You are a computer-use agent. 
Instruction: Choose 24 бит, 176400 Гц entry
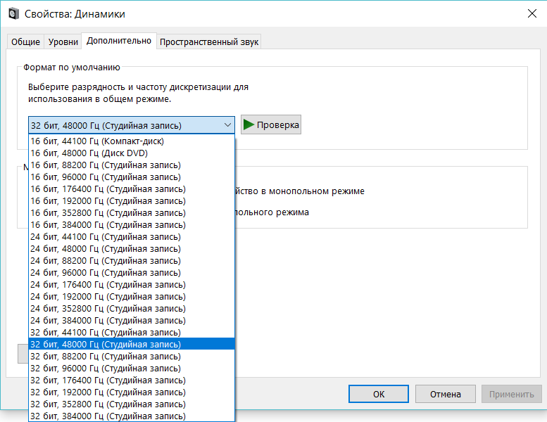[132, 285]
